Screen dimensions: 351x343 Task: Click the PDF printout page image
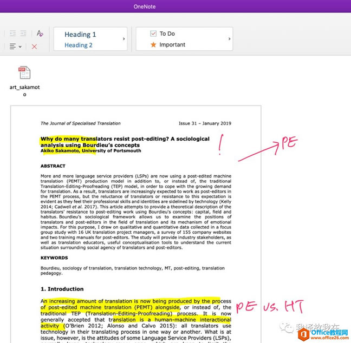[135, 224]
